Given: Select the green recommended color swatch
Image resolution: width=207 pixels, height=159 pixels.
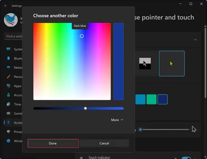Looking at the screenshot, I should pyautogui.click(x=152, y=99).
